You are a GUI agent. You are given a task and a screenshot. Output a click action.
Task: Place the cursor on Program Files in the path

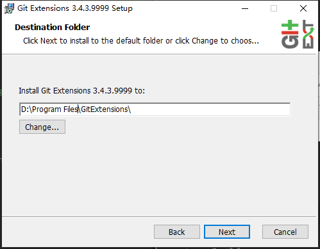click(55, 109)
